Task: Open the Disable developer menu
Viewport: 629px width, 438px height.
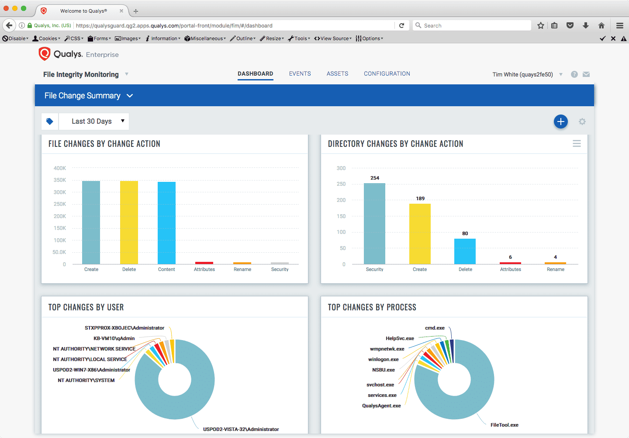Action: (15, 38)
